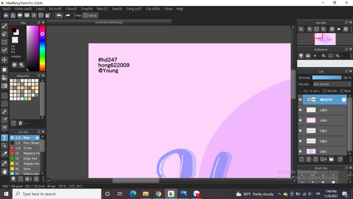353x199 pixels.
Task: Select the Move tool
Action: point(4,60)
